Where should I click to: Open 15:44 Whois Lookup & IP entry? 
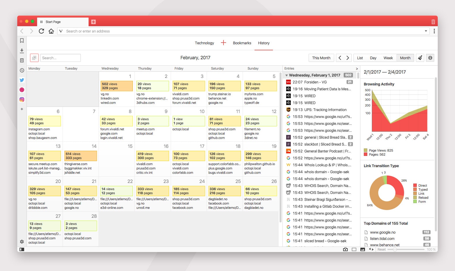pyautogui.click(x=319, y=165)
